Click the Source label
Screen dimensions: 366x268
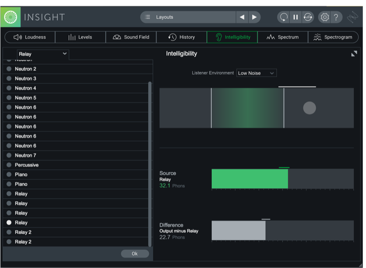[167, 173]
